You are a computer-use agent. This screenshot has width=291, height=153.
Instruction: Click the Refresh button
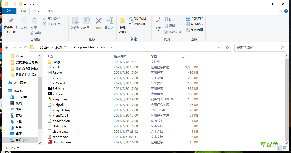[x=227, y=48]
